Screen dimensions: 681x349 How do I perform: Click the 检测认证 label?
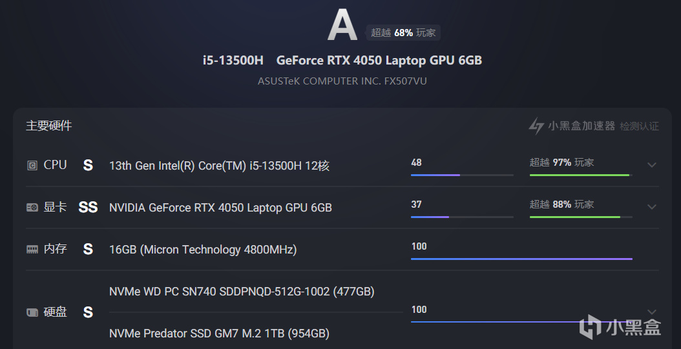(639, 126)
